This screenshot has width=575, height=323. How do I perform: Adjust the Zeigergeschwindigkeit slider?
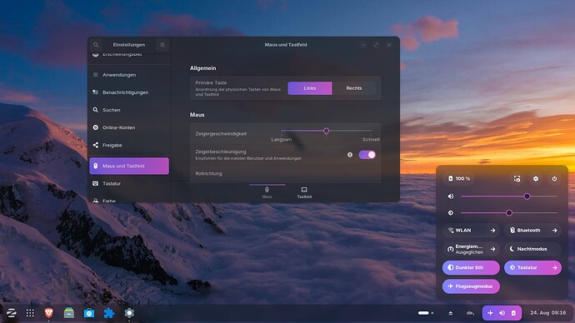(x=326, y=131)
